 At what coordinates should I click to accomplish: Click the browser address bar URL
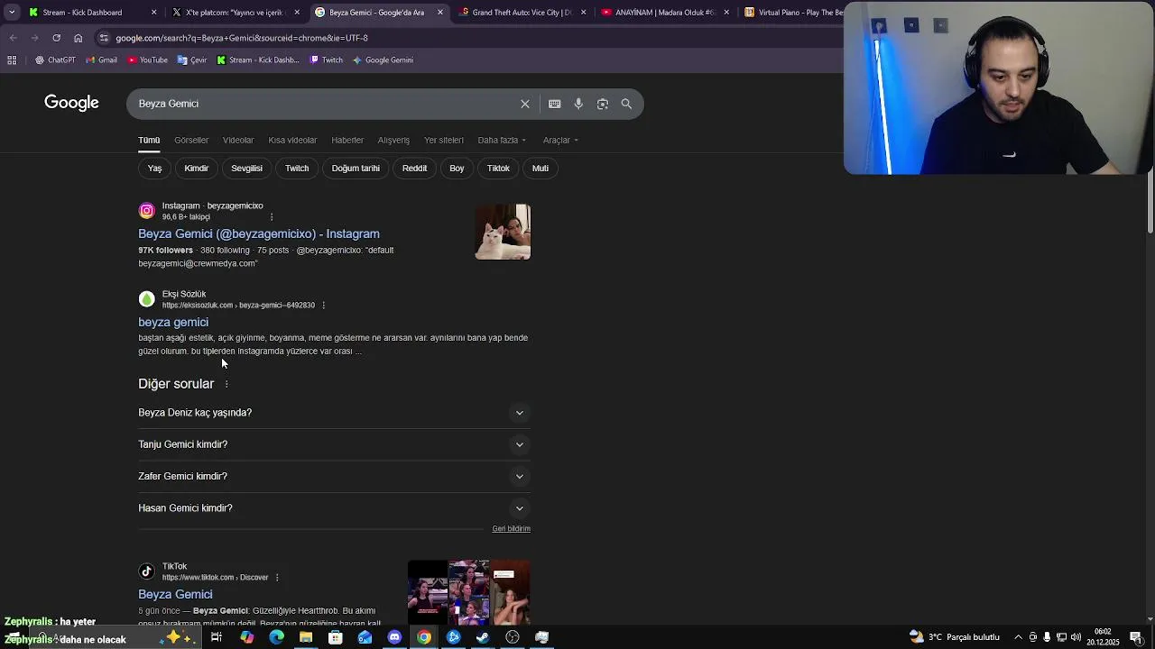242,38
